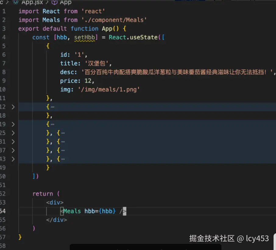Click App.jsx in the breadcrumb path
This screenshot has width=276, height=250.
(32, 2)
